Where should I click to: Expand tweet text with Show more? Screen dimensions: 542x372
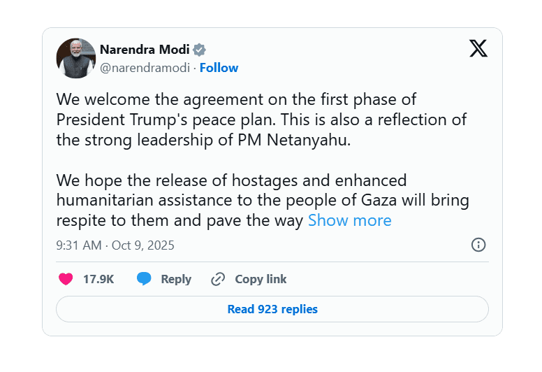tap(349, 221)
